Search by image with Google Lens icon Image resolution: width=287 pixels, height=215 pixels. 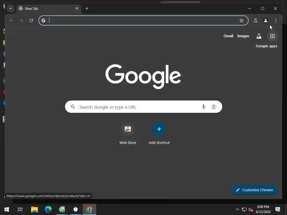[x=214, y=107]
